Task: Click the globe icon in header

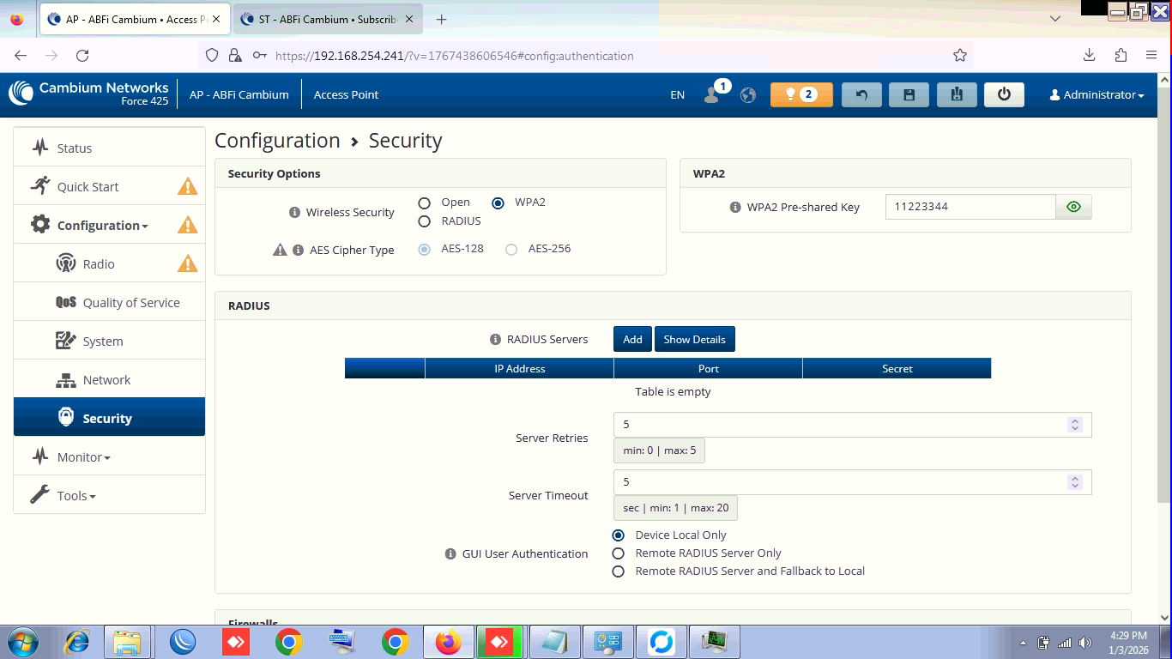Action: (x=748, y=95)
